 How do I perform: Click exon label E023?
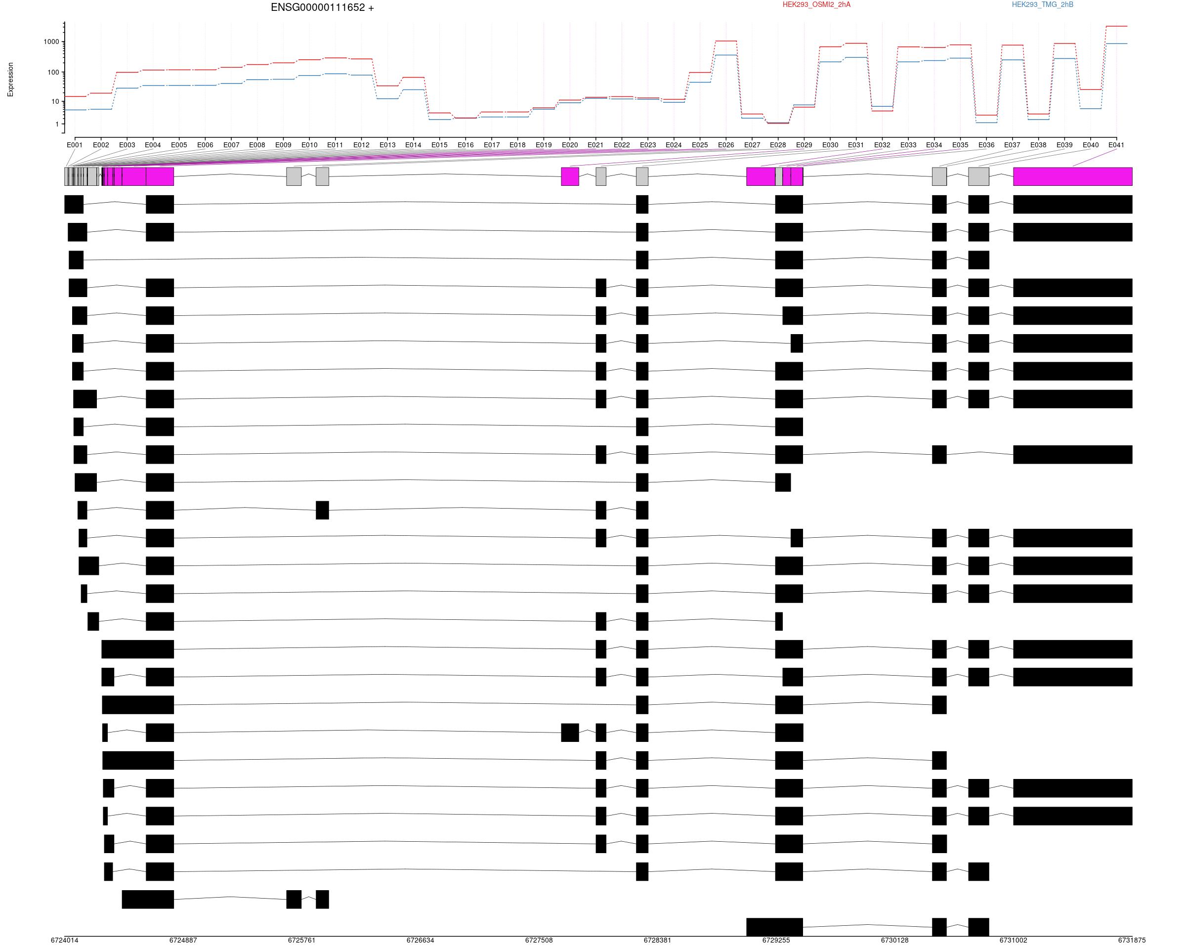pyautogui.click(x=648, y=145)
